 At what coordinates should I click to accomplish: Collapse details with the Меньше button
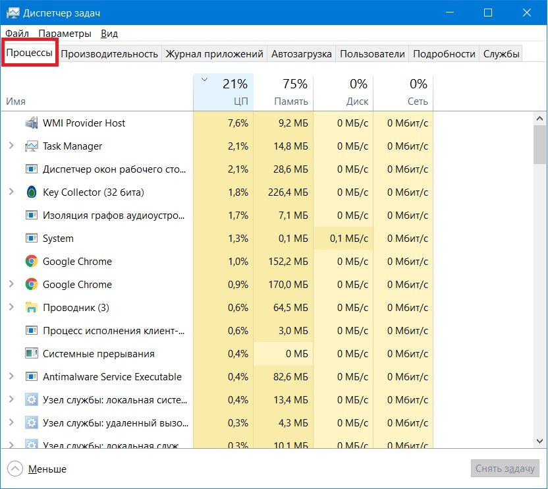[38, 469]
